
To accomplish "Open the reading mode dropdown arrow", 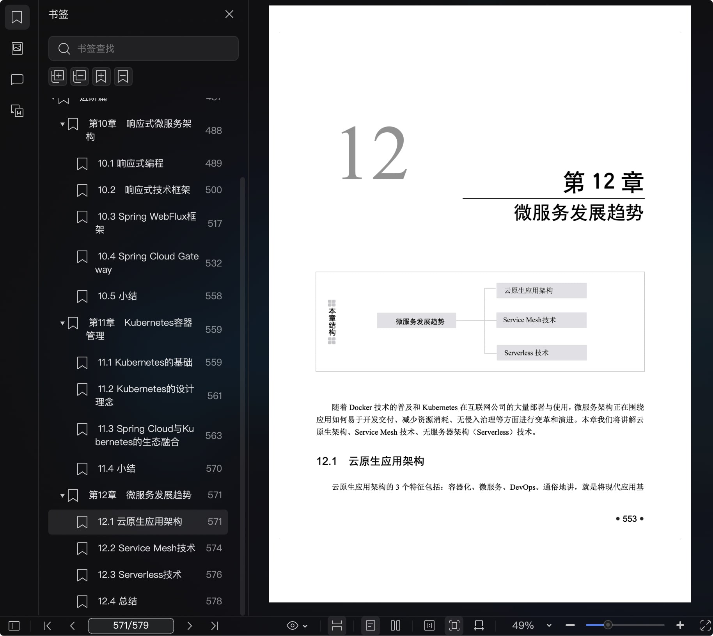I will pyautogui.click(x=305, y=626).
